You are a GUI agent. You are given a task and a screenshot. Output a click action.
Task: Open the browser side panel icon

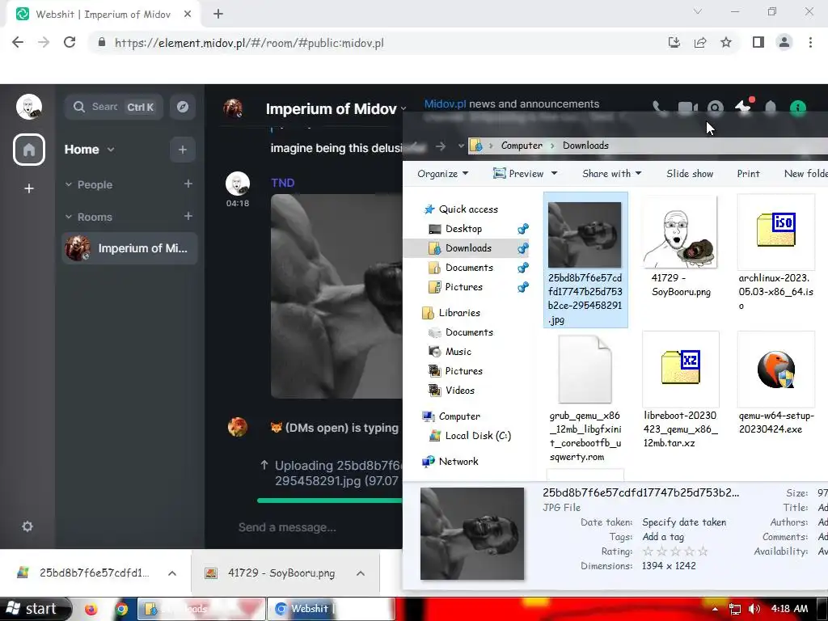tap(758, 42)
